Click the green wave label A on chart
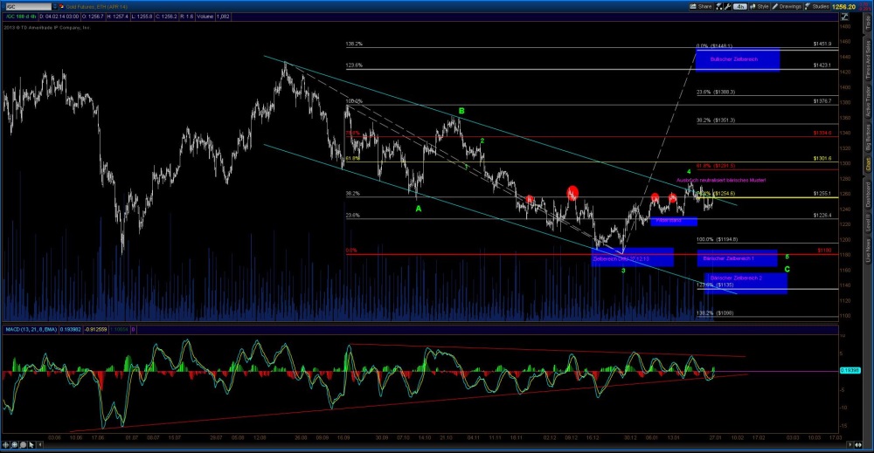Viewport: 874px width, 453px height. [x=418, y=209]
